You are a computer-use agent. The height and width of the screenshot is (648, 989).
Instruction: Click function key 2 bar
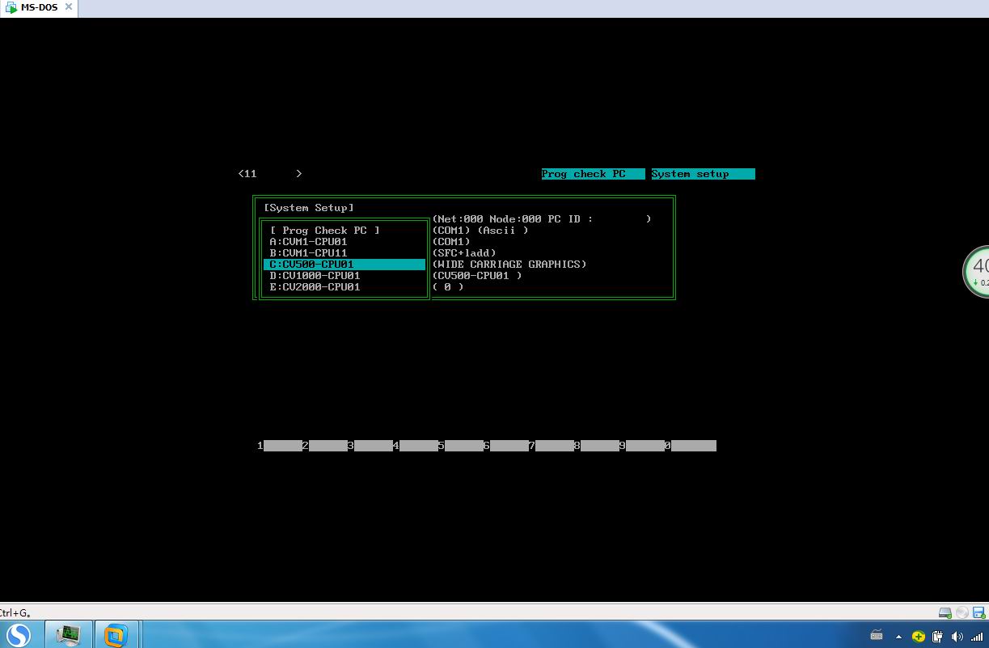328,446
